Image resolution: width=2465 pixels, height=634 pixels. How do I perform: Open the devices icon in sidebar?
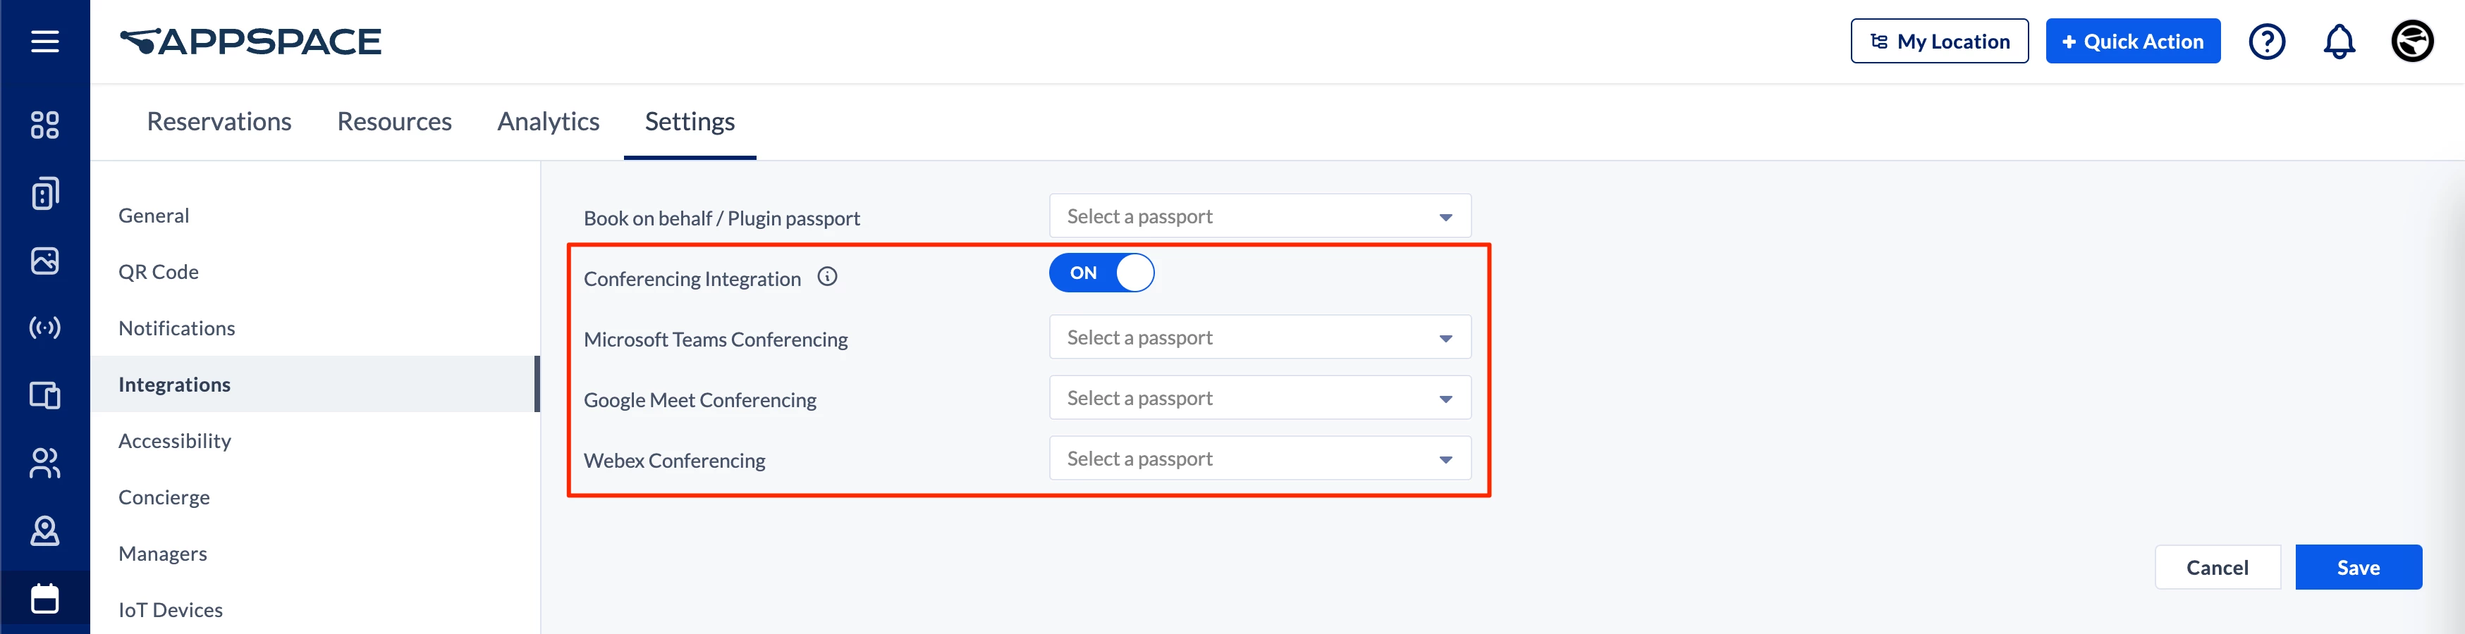click(44, 193)
